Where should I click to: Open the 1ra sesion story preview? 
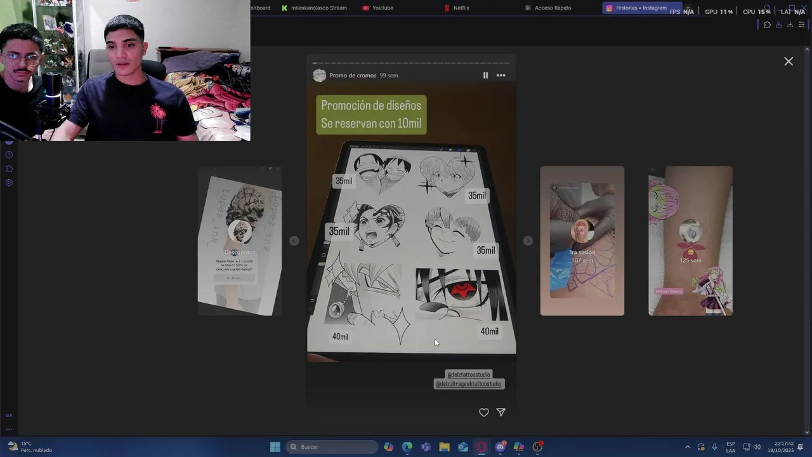click(582, 241)
